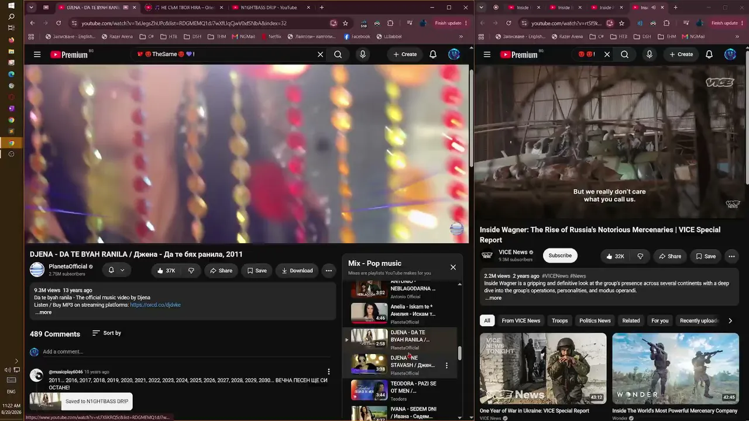
Task: Open notifications bell in left YouTube window
Action: point(433,54)
